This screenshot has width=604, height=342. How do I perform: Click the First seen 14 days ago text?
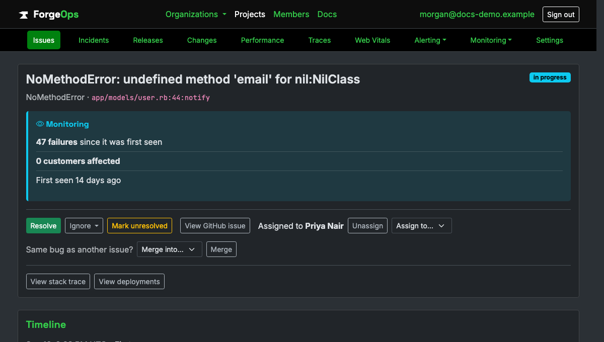(x=79, y=181)
